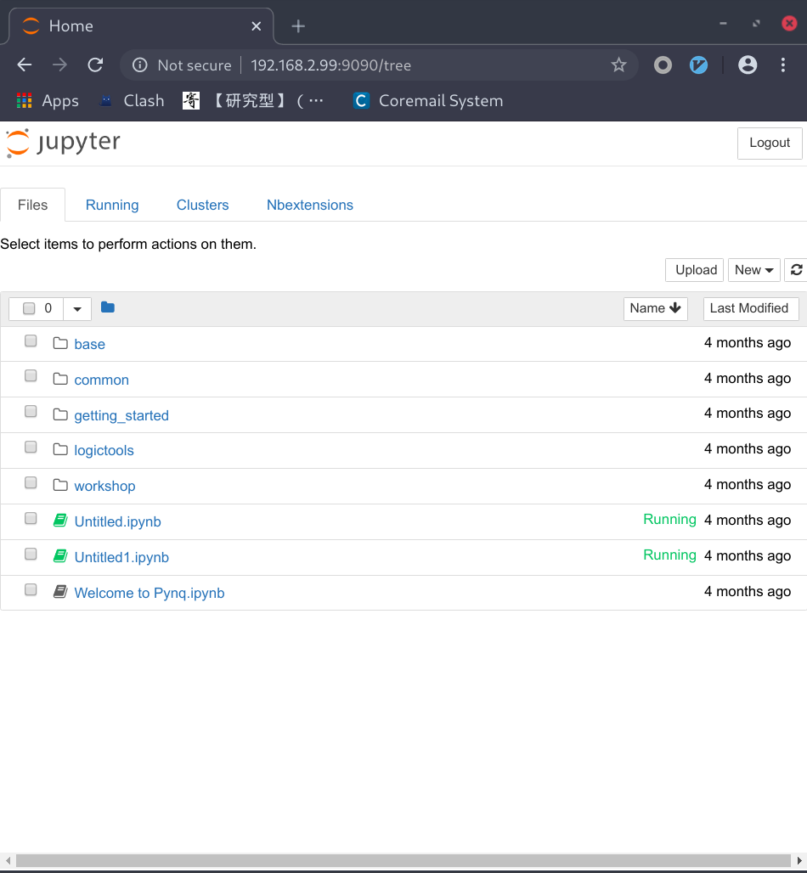Refresh the notebook file list

796,270
